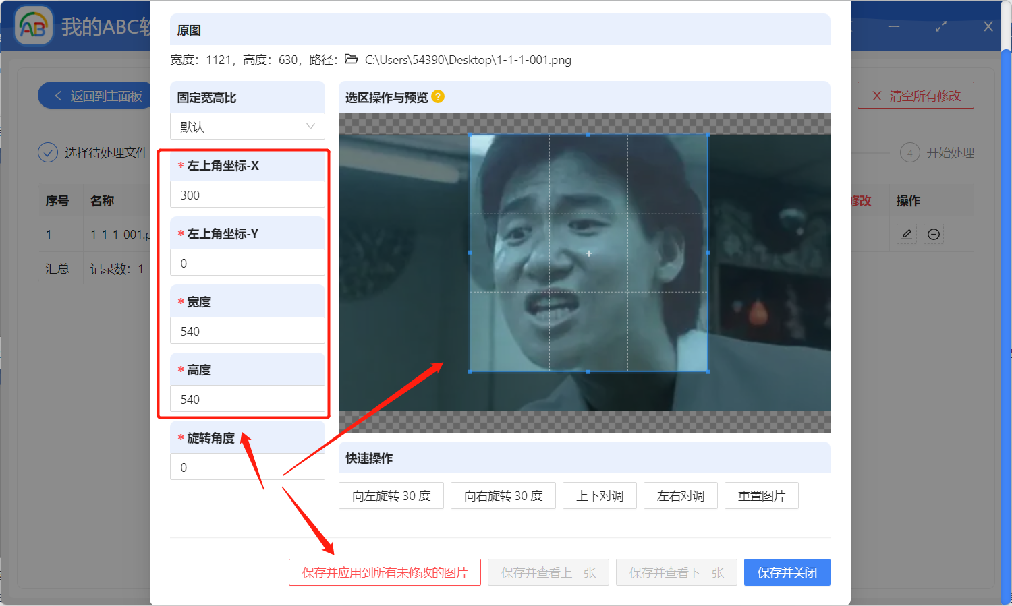Click the step 4 circle beside 开始处理

coord(910,152)
